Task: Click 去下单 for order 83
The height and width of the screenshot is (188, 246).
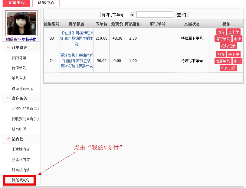Action: pyautogui.click(x=234, y=32)
